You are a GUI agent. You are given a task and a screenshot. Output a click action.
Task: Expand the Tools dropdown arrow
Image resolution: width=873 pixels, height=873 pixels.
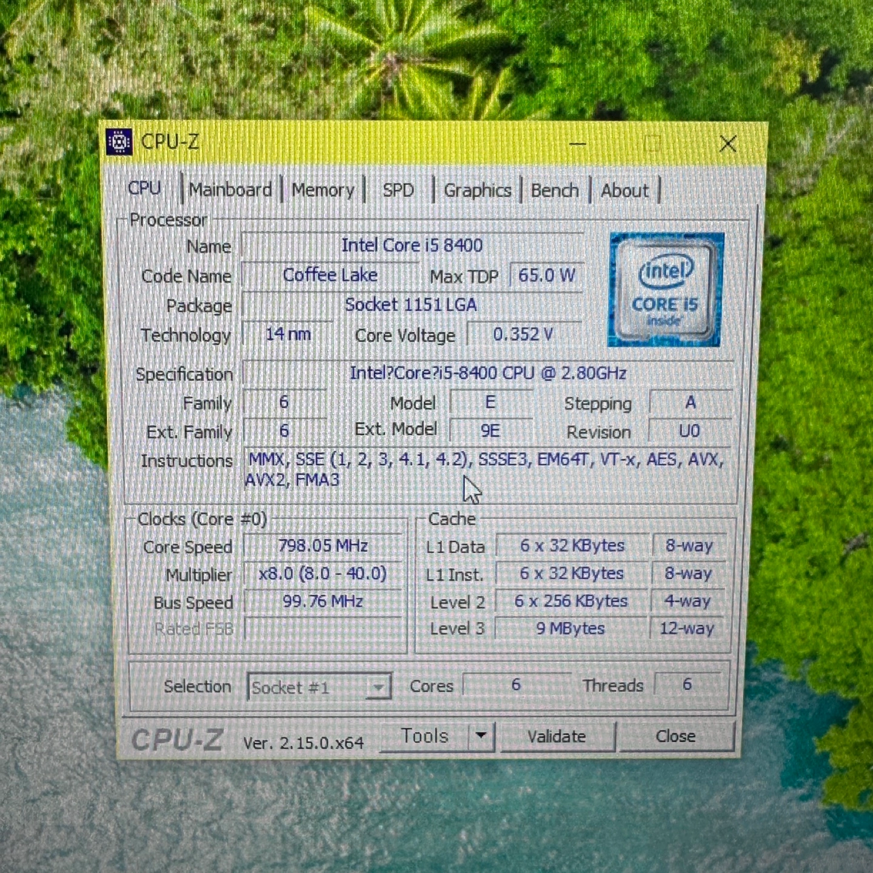[481, 736]
